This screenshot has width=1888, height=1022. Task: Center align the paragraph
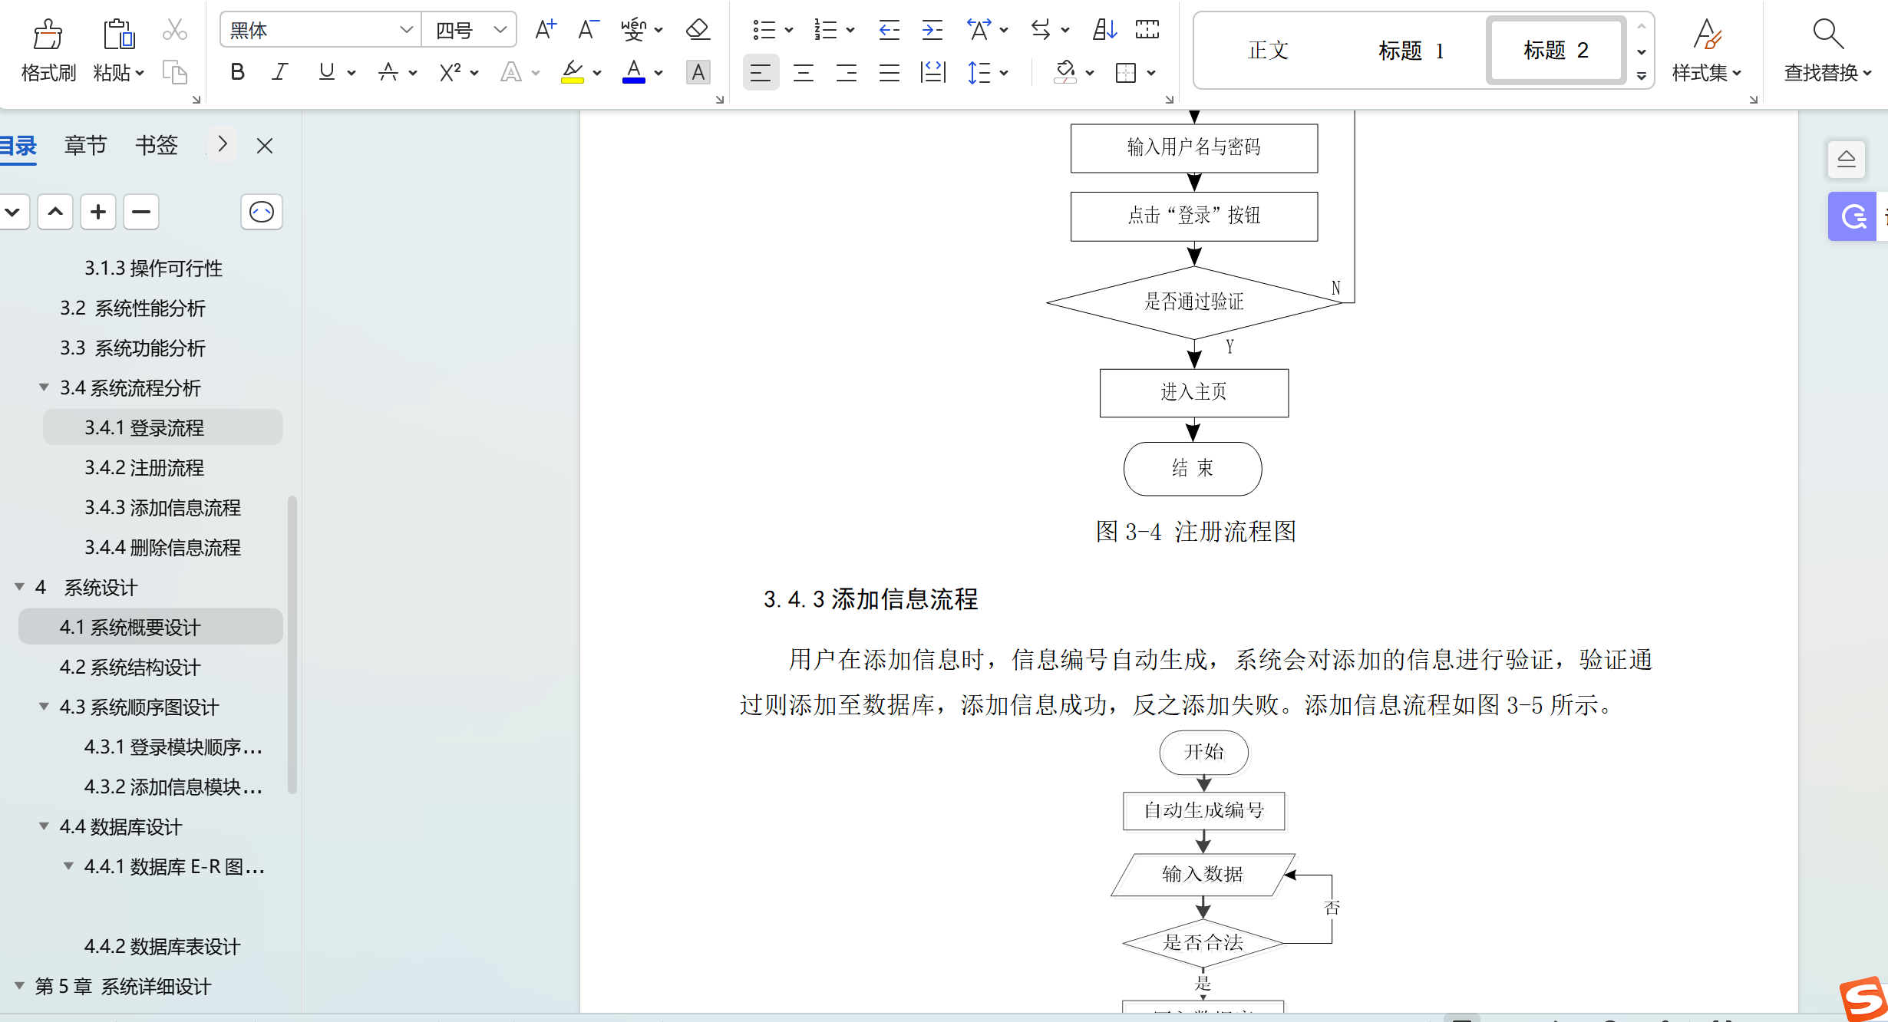pos(804,73)
